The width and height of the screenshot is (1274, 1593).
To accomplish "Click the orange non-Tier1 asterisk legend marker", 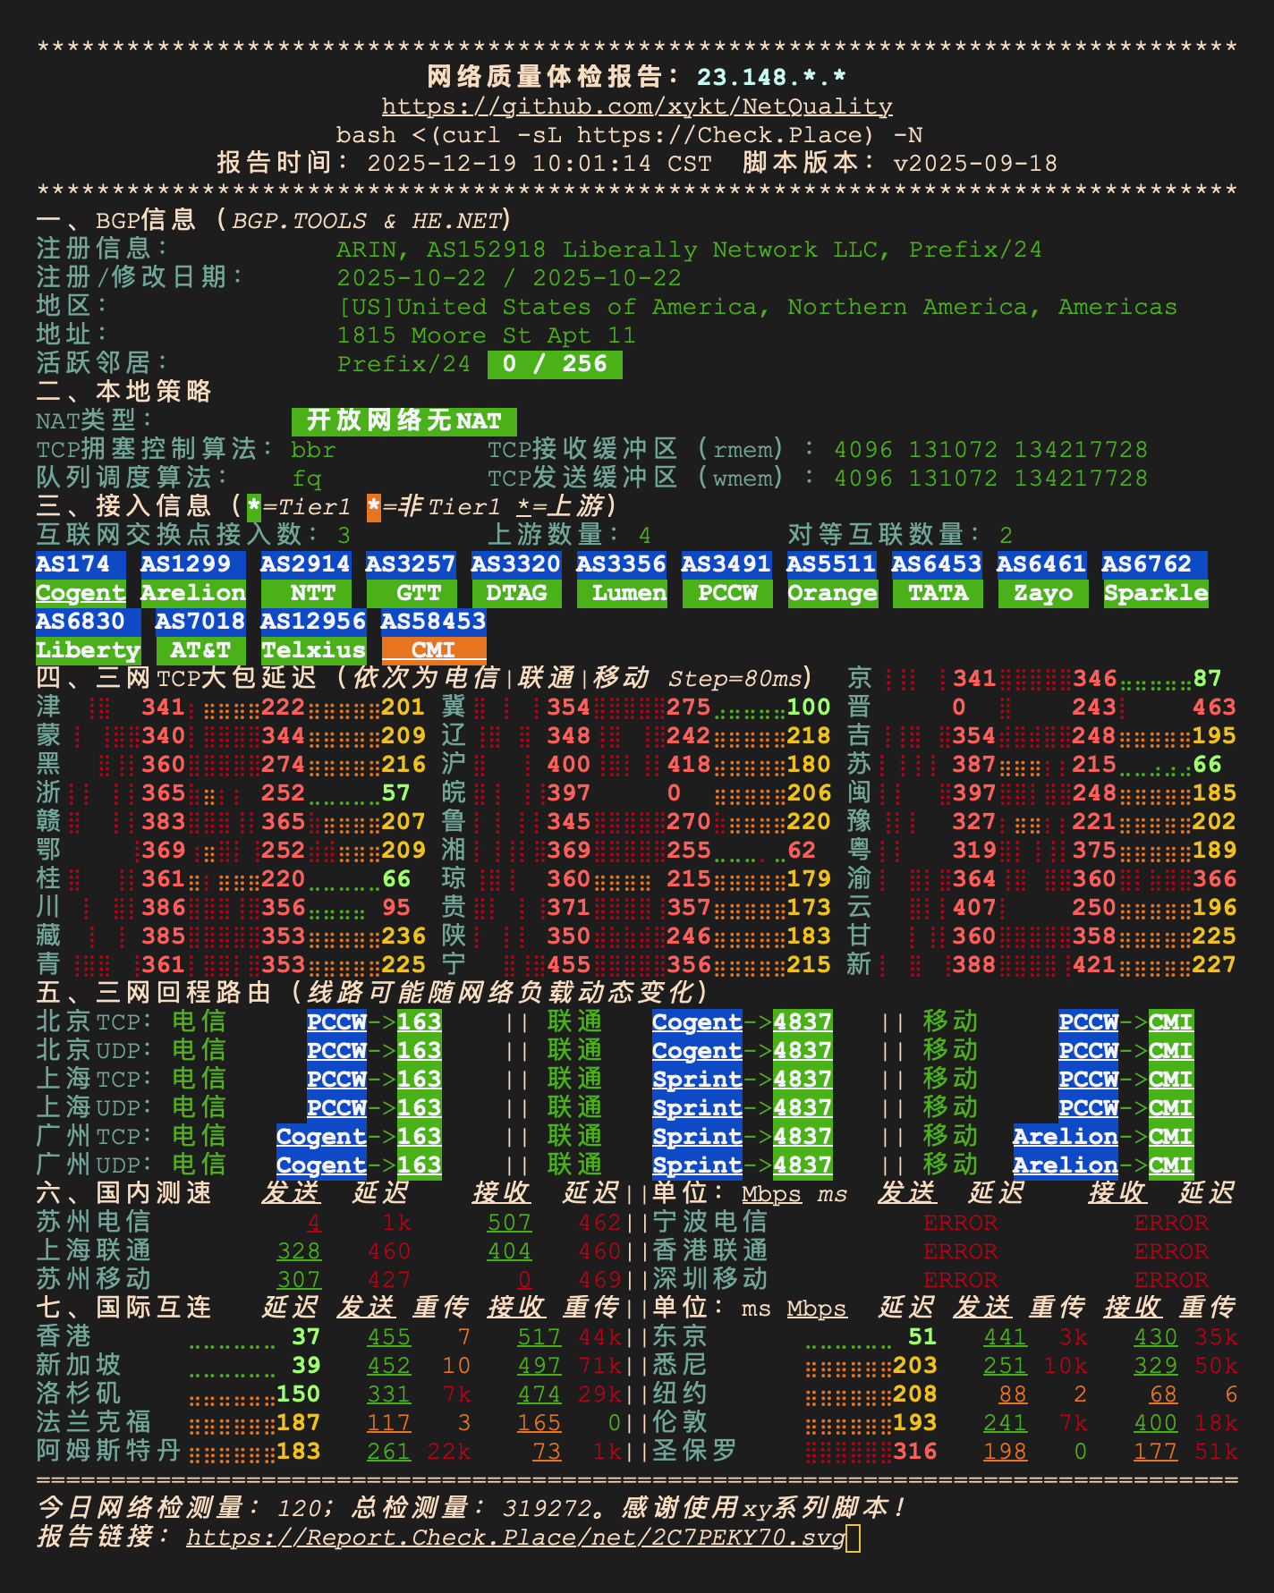I will (x=374, y=507).
